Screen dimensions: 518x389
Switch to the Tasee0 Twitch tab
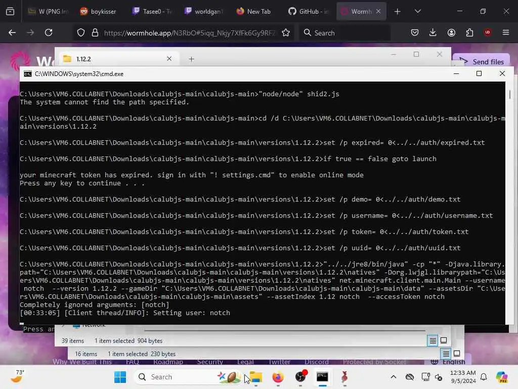(152, 12)
